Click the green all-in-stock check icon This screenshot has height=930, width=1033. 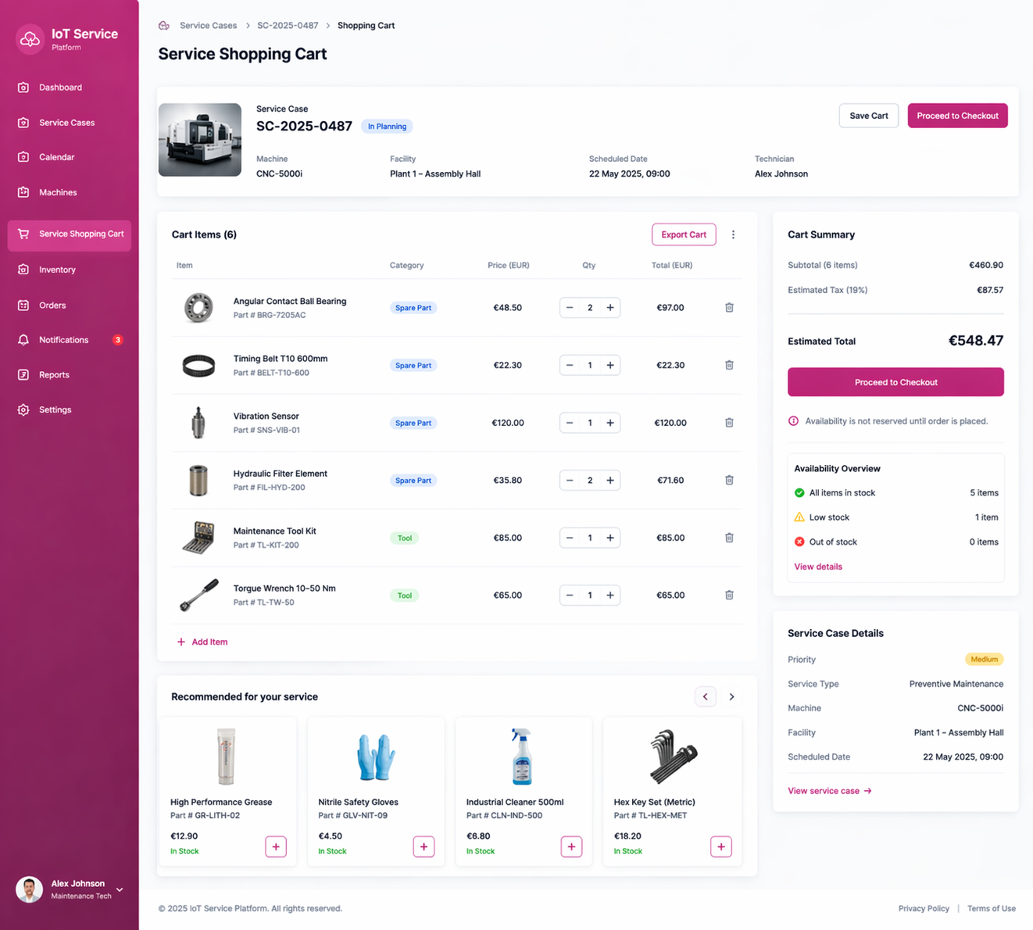799,493
